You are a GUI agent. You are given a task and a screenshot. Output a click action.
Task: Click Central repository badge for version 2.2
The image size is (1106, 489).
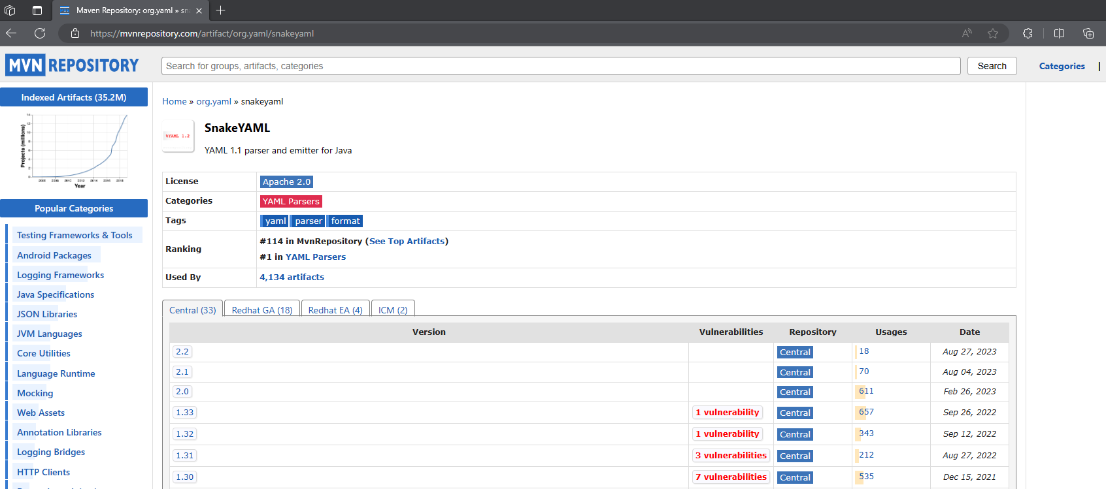(x=795, y=353)
